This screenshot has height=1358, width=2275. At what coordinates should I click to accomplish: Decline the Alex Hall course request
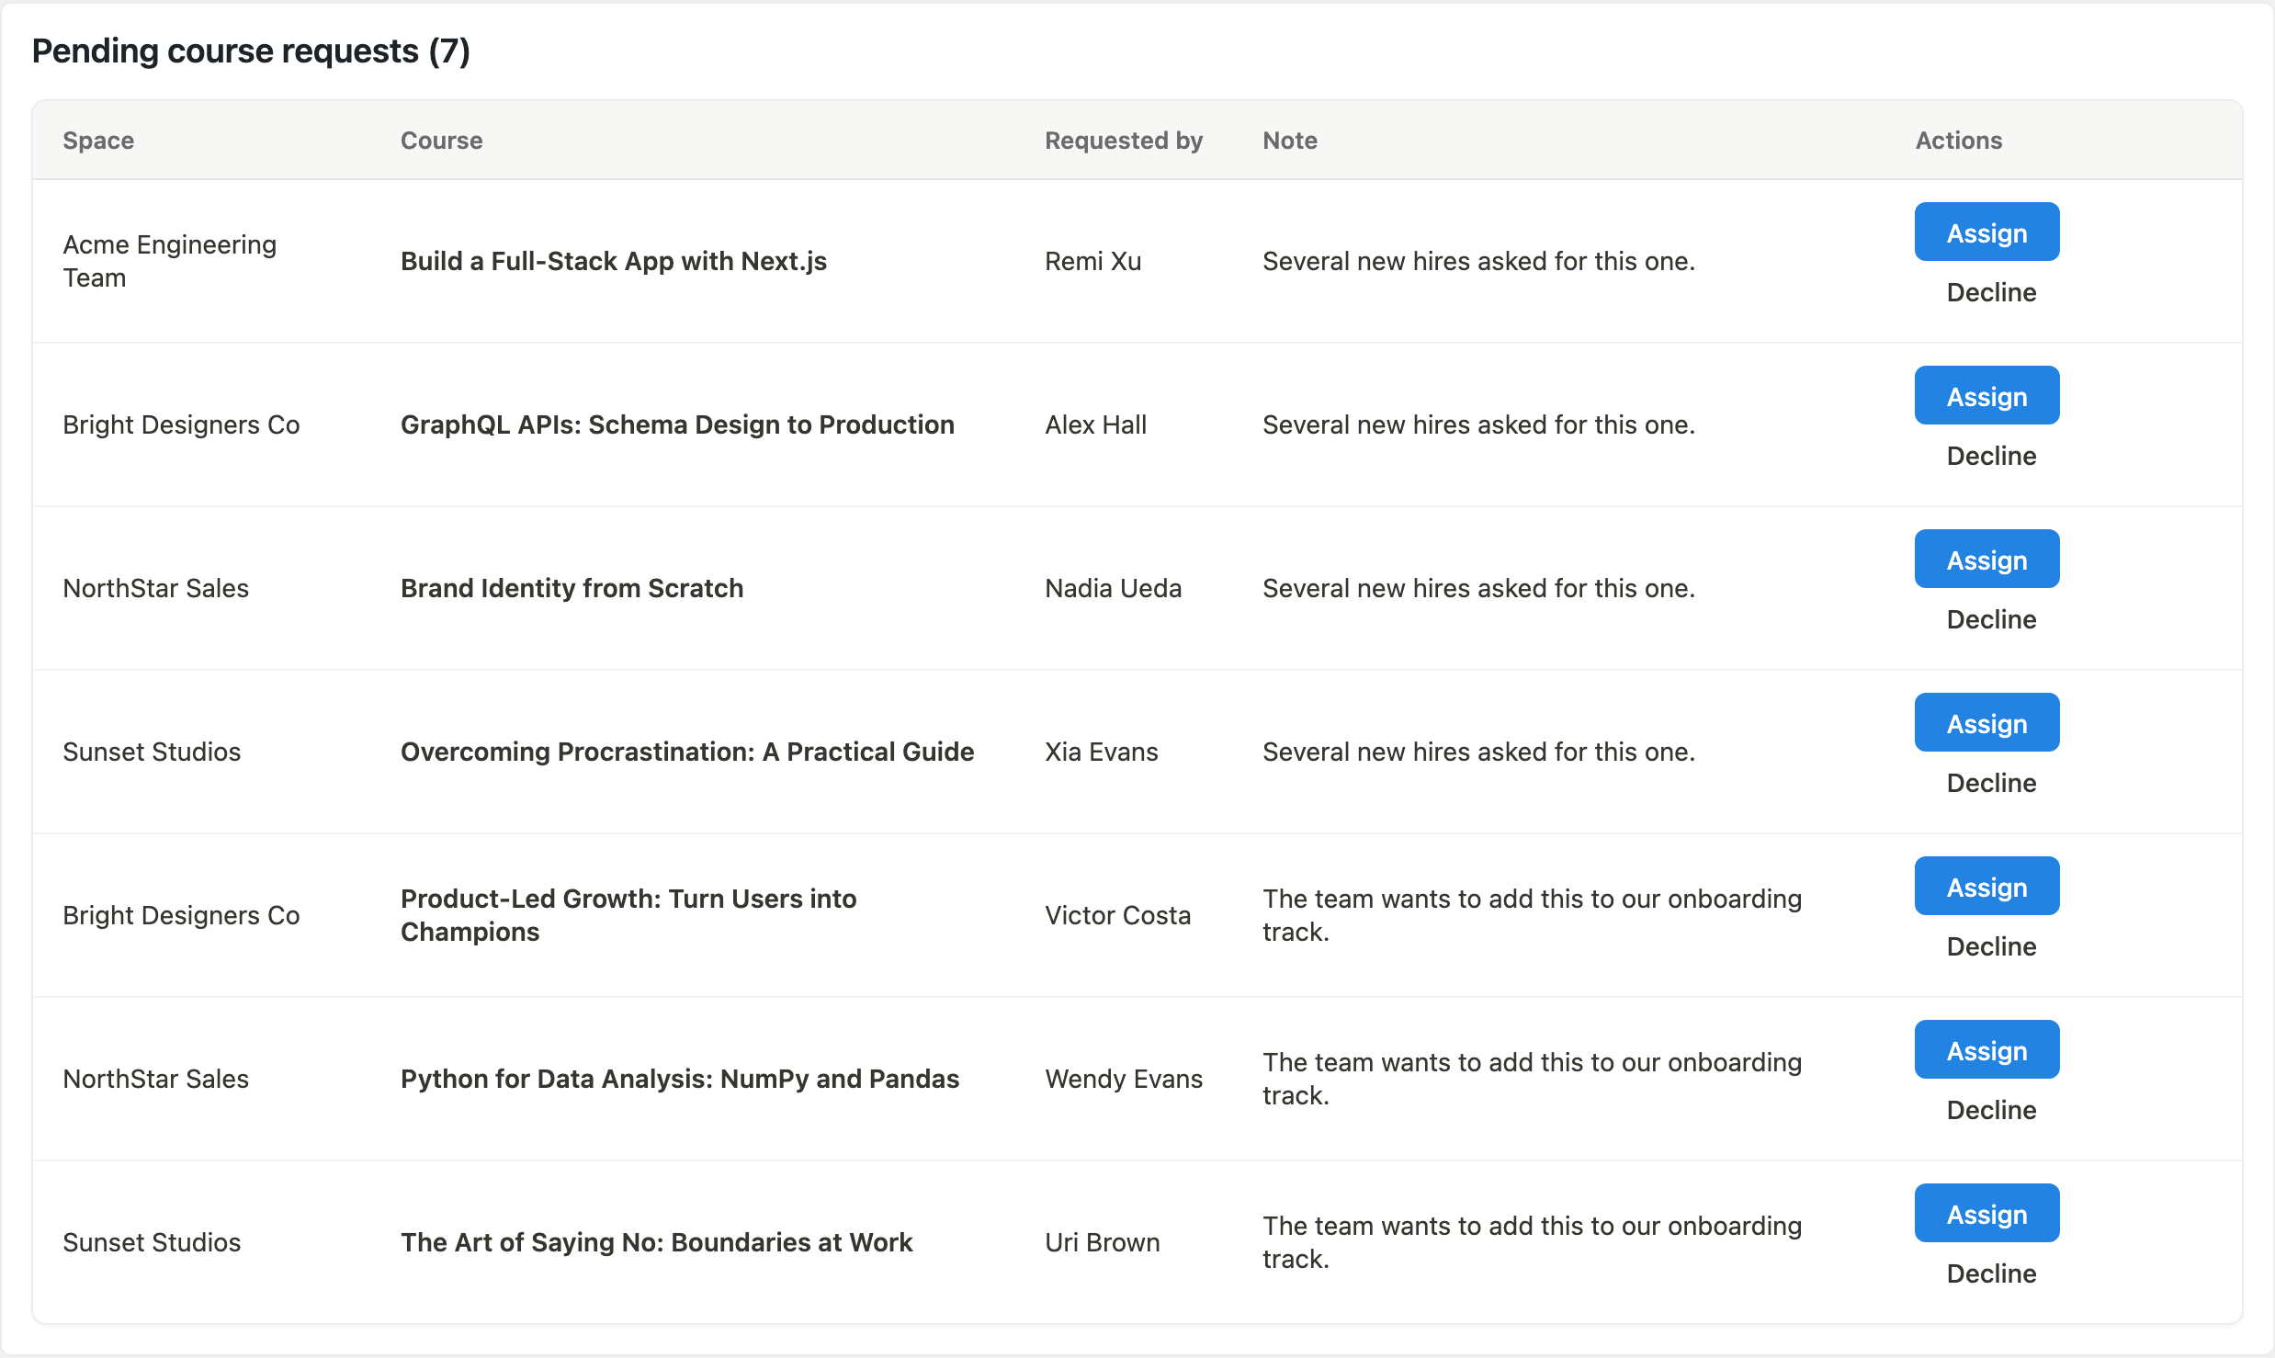point(1991,456)
